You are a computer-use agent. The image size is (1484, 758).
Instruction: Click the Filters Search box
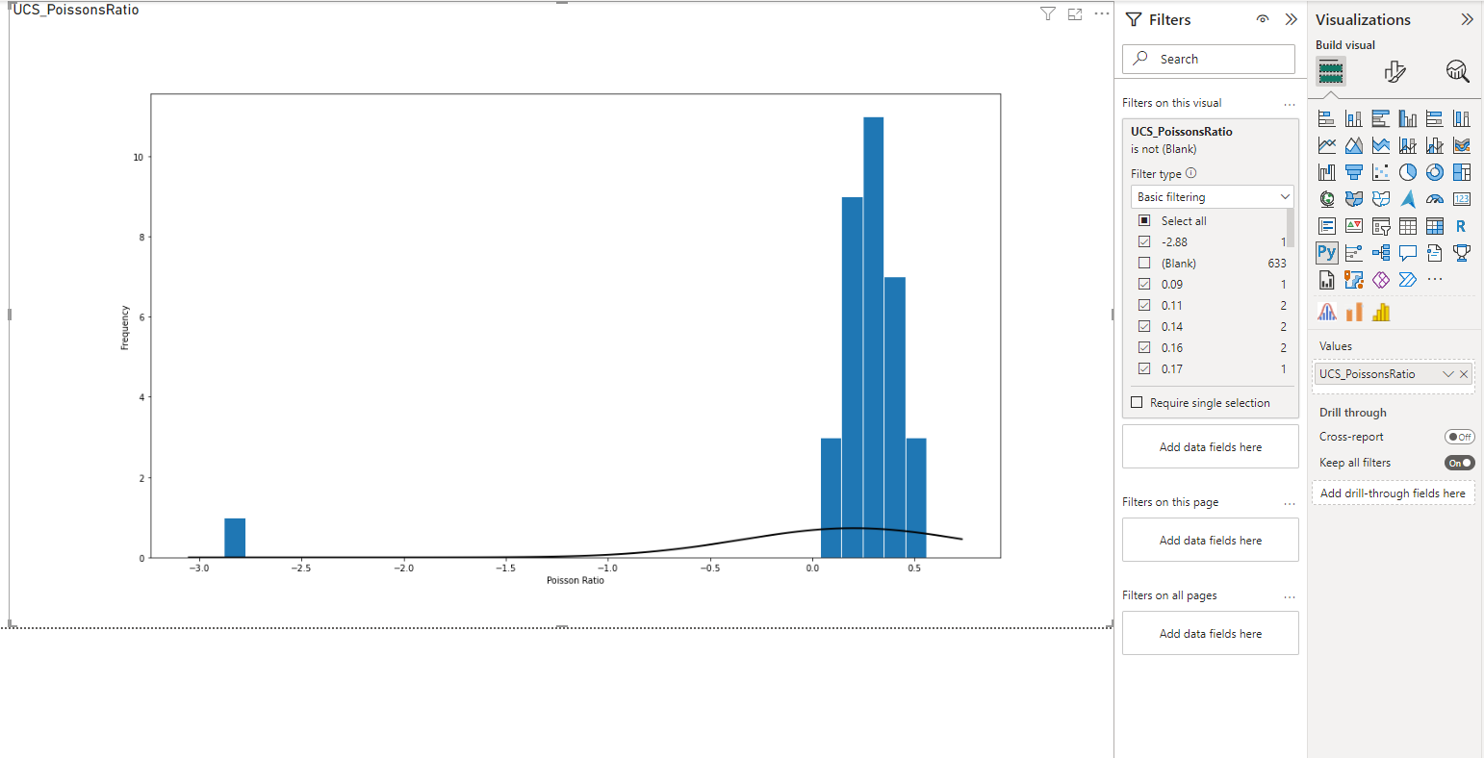pos(1209,59)
